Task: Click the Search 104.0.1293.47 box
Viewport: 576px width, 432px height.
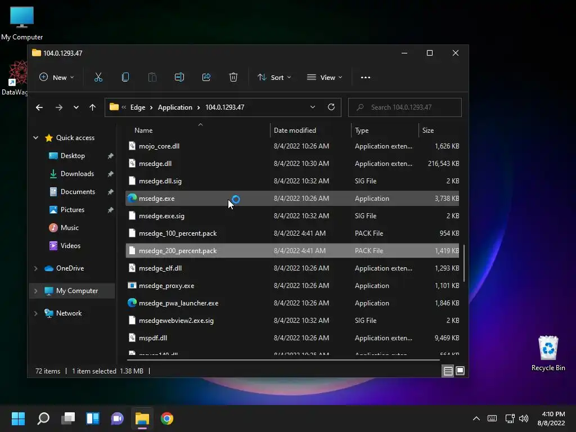Action: tap(405, 107)
